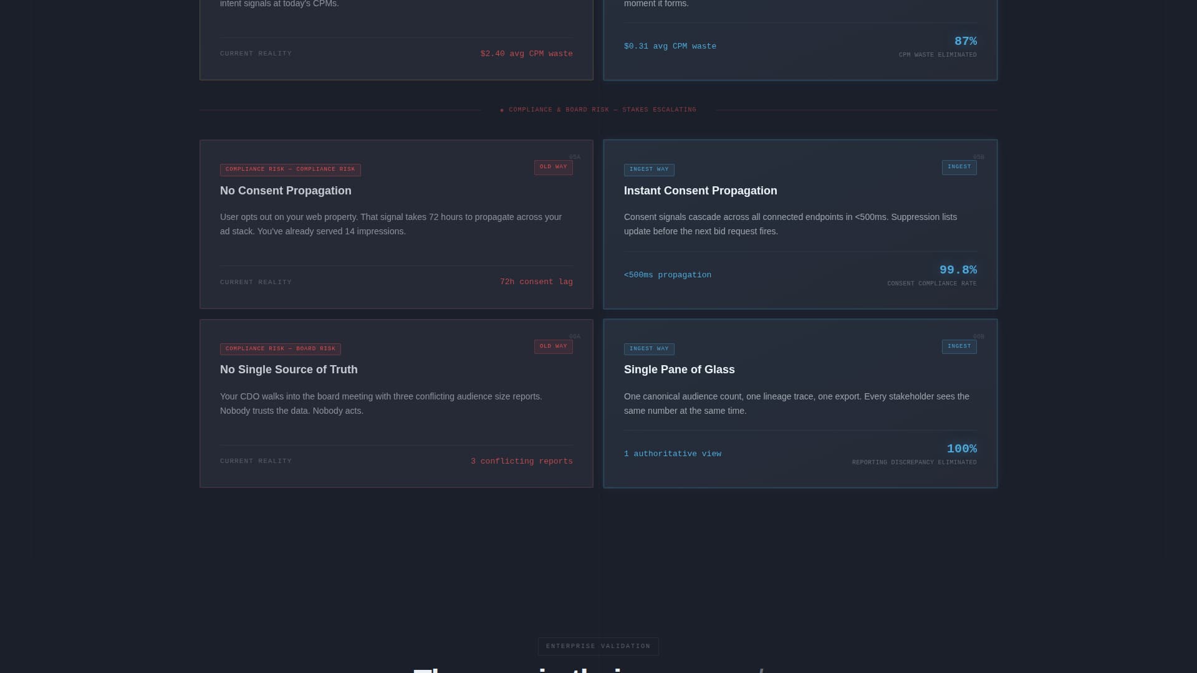Click CURRENT REALITY label beside '72h consent lag'

(x=256, y=282)
